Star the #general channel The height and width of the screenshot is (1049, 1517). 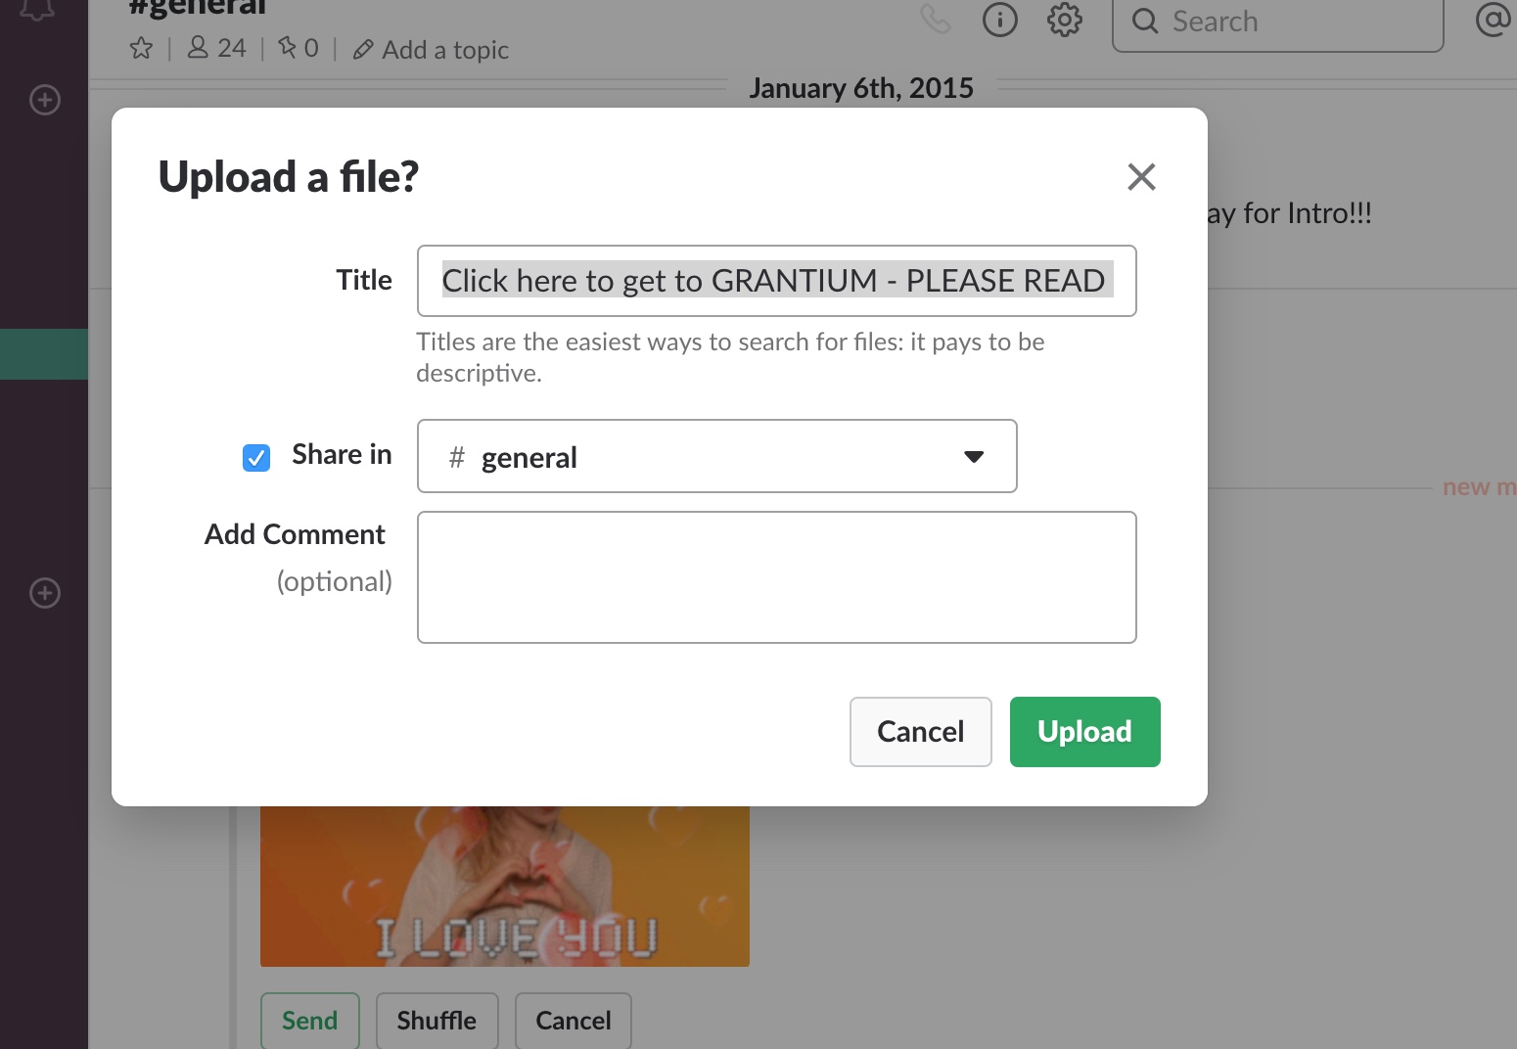(141, 48)
